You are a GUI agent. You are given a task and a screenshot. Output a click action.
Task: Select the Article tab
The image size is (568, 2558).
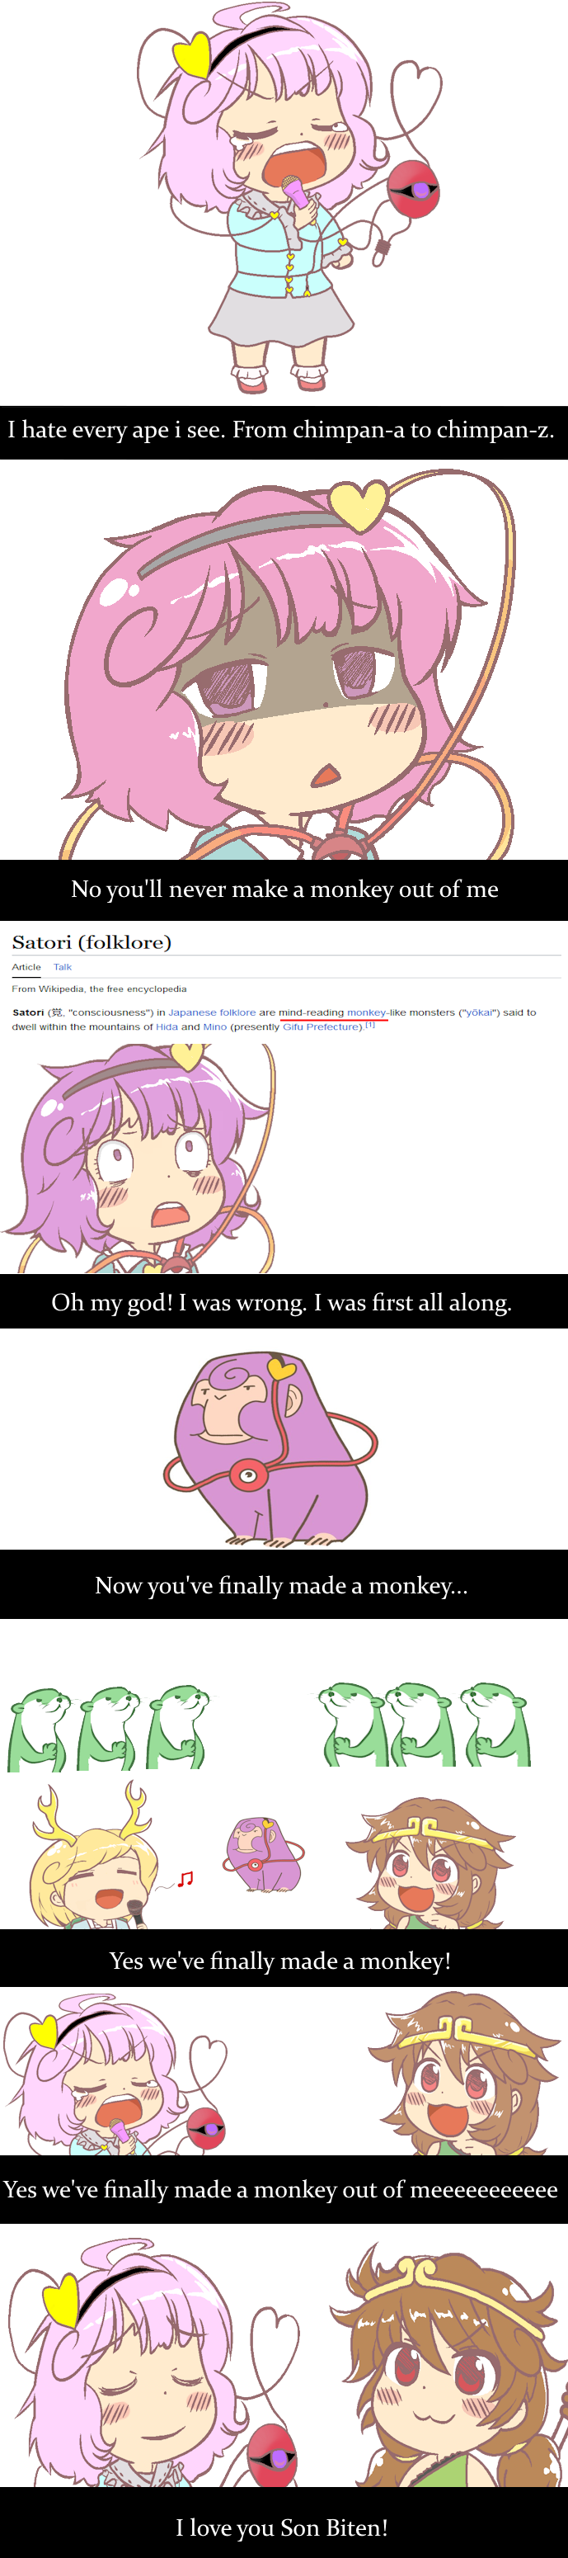(26, 966)
